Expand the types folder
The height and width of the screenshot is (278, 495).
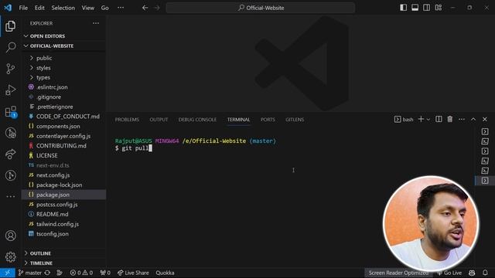(64, 77)
